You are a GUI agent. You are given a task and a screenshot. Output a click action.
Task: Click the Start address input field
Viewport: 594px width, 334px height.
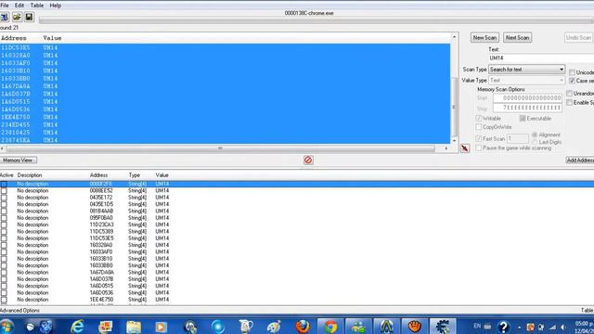527,98
